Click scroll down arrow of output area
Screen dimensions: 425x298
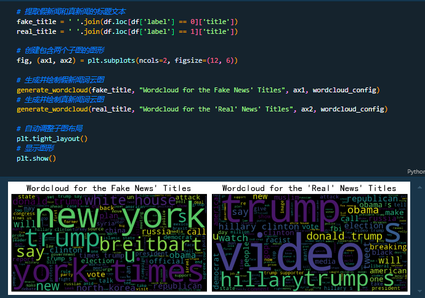(419, 291)
